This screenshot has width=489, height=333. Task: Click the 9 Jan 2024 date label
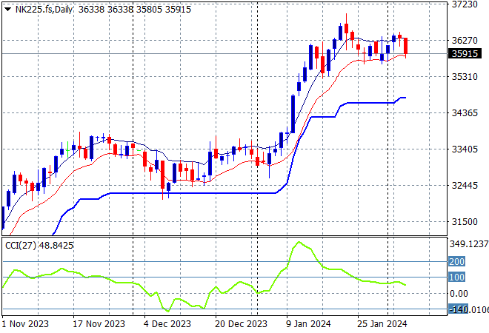[x=307, y=323]
